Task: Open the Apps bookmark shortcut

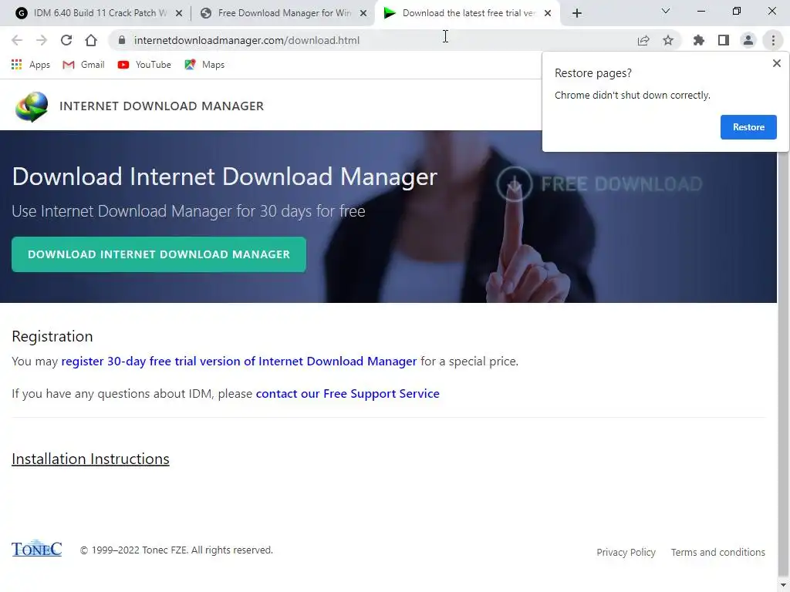Action: pyautogui.click(x=31, y=65)
